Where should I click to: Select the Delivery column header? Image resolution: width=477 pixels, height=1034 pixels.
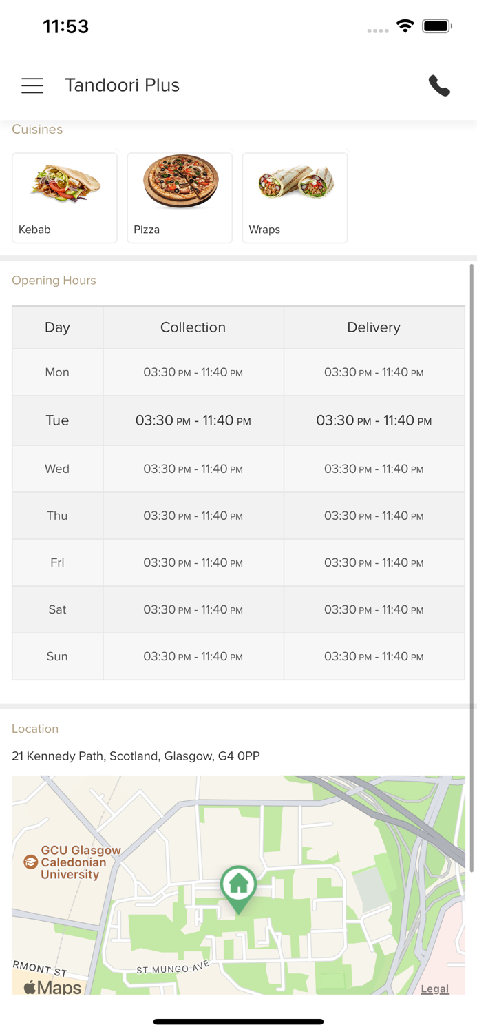[x=374, y=327]
